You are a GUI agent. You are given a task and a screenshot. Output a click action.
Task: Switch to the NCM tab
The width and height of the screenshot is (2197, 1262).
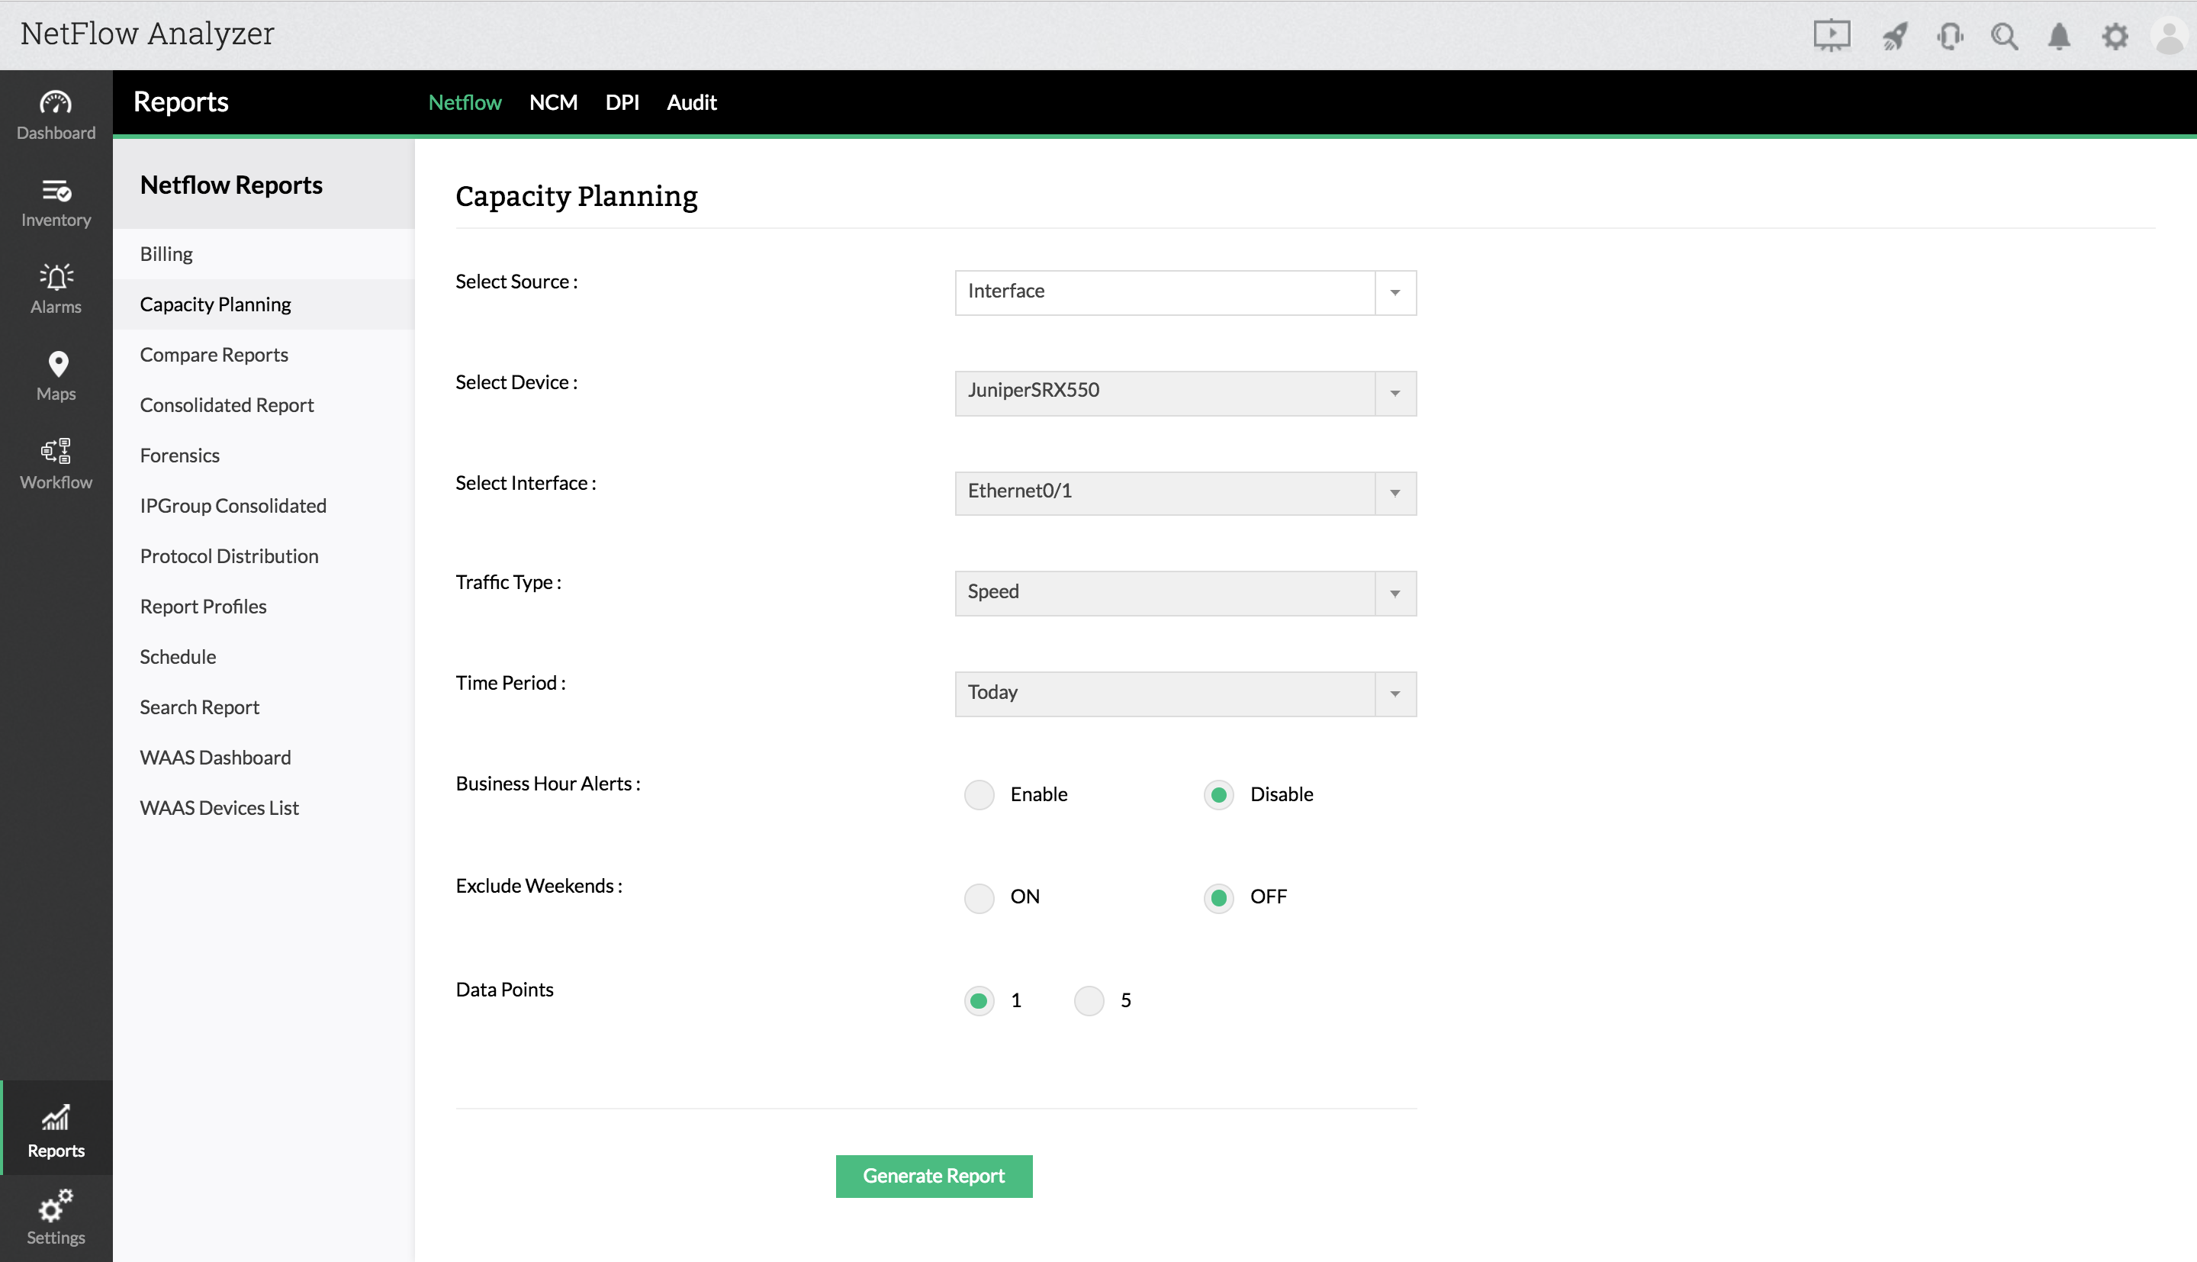553,102
